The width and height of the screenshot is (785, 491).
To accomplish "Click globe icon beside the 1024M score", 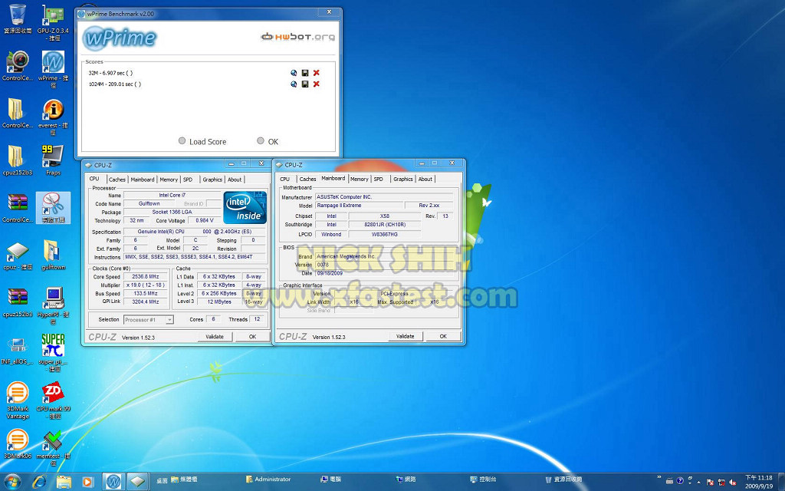I will coord(294,84).
